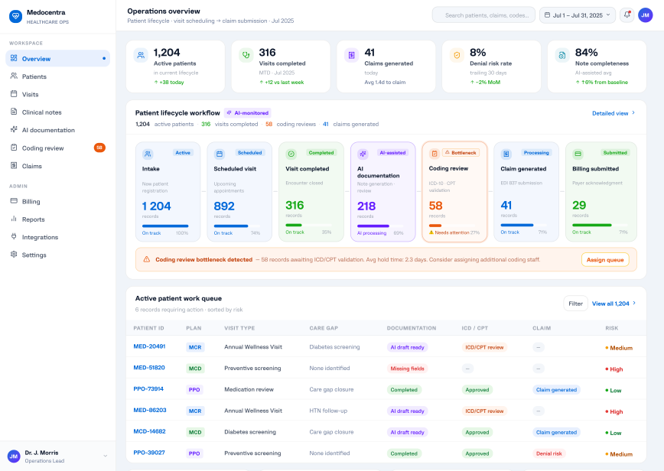
Task: Click the Assign queue button
Action: coord(604,260)
